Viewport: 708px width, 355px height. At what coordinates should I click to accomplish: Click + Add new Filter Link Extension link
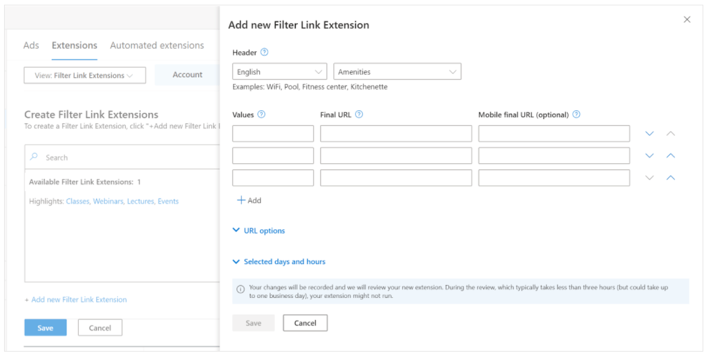pos(75,299)
